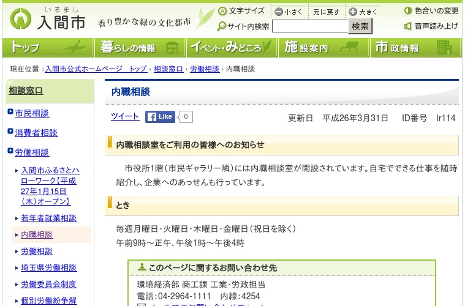Open the トップ navigation tab
This screenshot has height=306, width=465.
click(47, 48)
